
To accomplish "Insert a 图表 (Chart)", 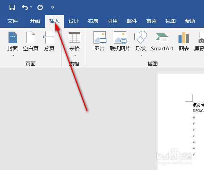I will [184, 41].
